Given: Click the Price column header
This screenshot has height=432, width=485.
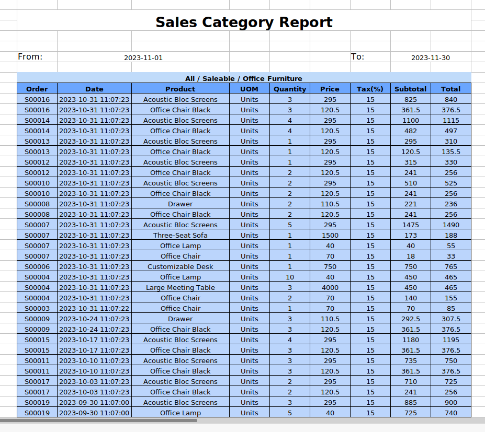Looking at the screenshot, I should tap(330, 89).
